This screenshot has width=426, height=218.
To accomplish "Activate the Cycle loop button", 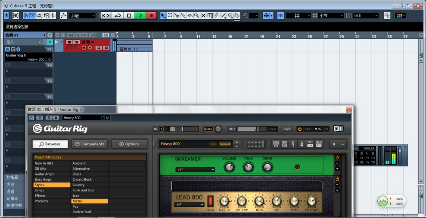I will [x=117, y=15].
